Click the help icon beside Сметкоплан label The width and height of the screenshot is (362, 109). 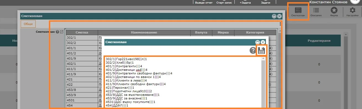57,32
